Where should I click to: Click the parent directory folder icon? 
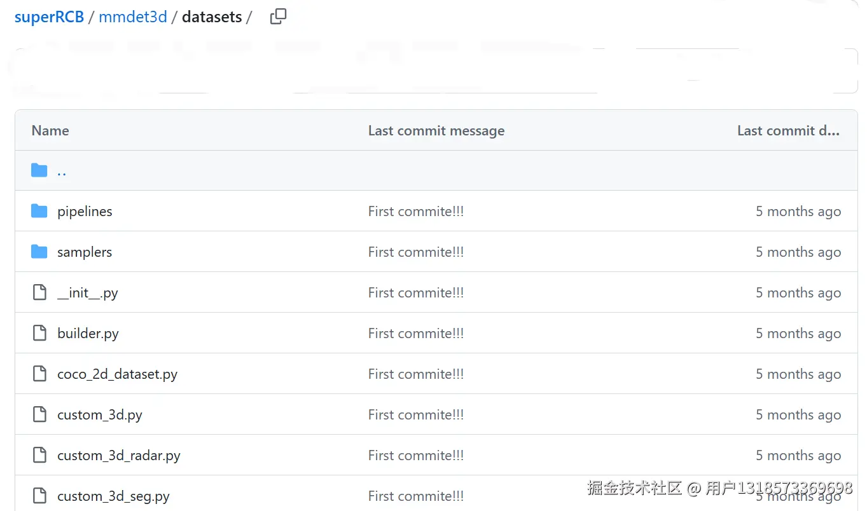(39, 170)
